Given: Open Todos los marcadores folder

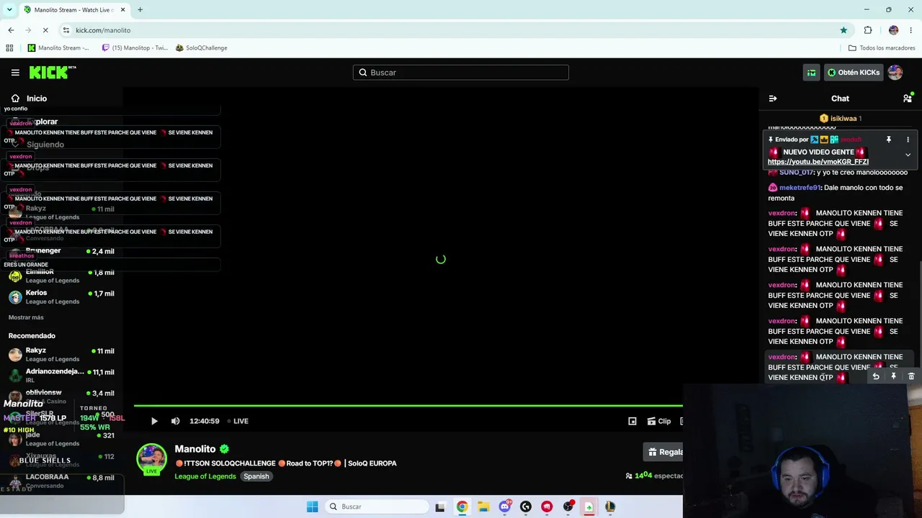Looking at the screenshot, I should coord(882,48).
